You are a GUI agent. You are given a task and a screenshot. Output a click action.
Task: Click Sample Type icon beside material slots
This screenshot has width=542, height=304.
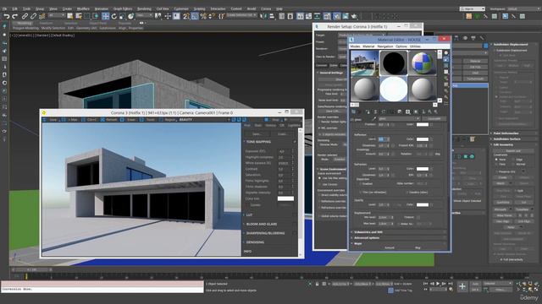[446, 53]
